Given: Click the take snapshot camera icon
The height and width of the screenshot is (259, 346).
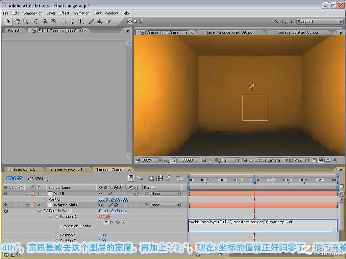Looking at the screenshot, I should (203, 160).
